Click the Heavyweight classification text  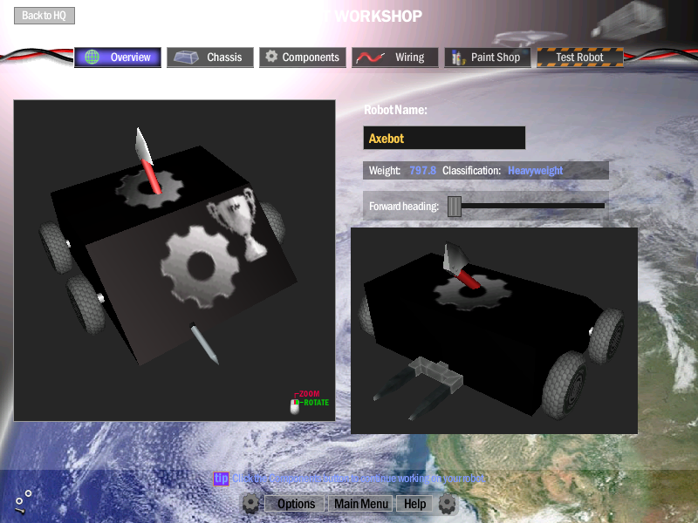[x=535, y=170]
